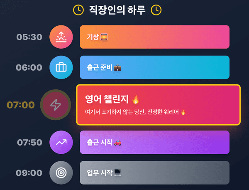
Task: Click the 직장인의 하루 title text
Action: pyautogui.click(x=117, y=10)
